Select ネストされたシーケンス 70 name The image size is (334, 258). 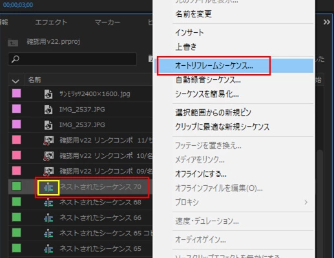coord(100,186)
